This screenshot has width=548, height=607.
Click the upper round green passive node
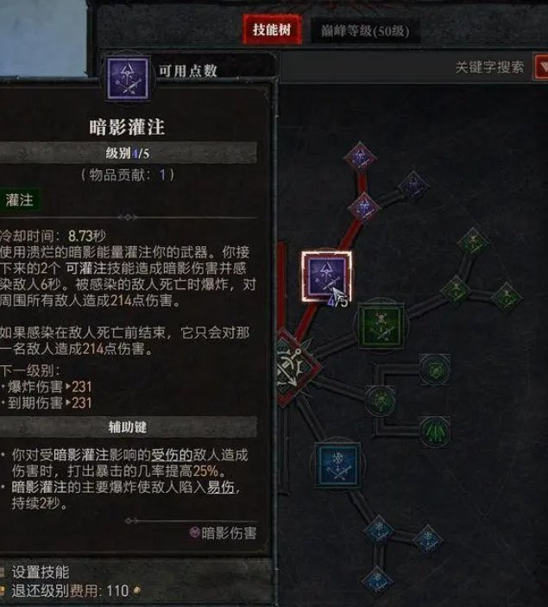click(x=435, y=370)
